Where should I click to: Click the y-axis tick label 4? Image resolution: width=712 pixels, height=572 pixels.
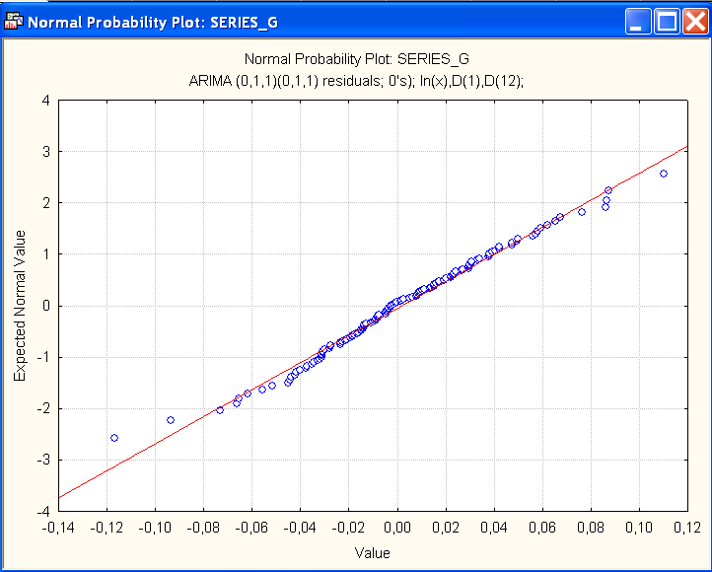[x=46, y=101]
